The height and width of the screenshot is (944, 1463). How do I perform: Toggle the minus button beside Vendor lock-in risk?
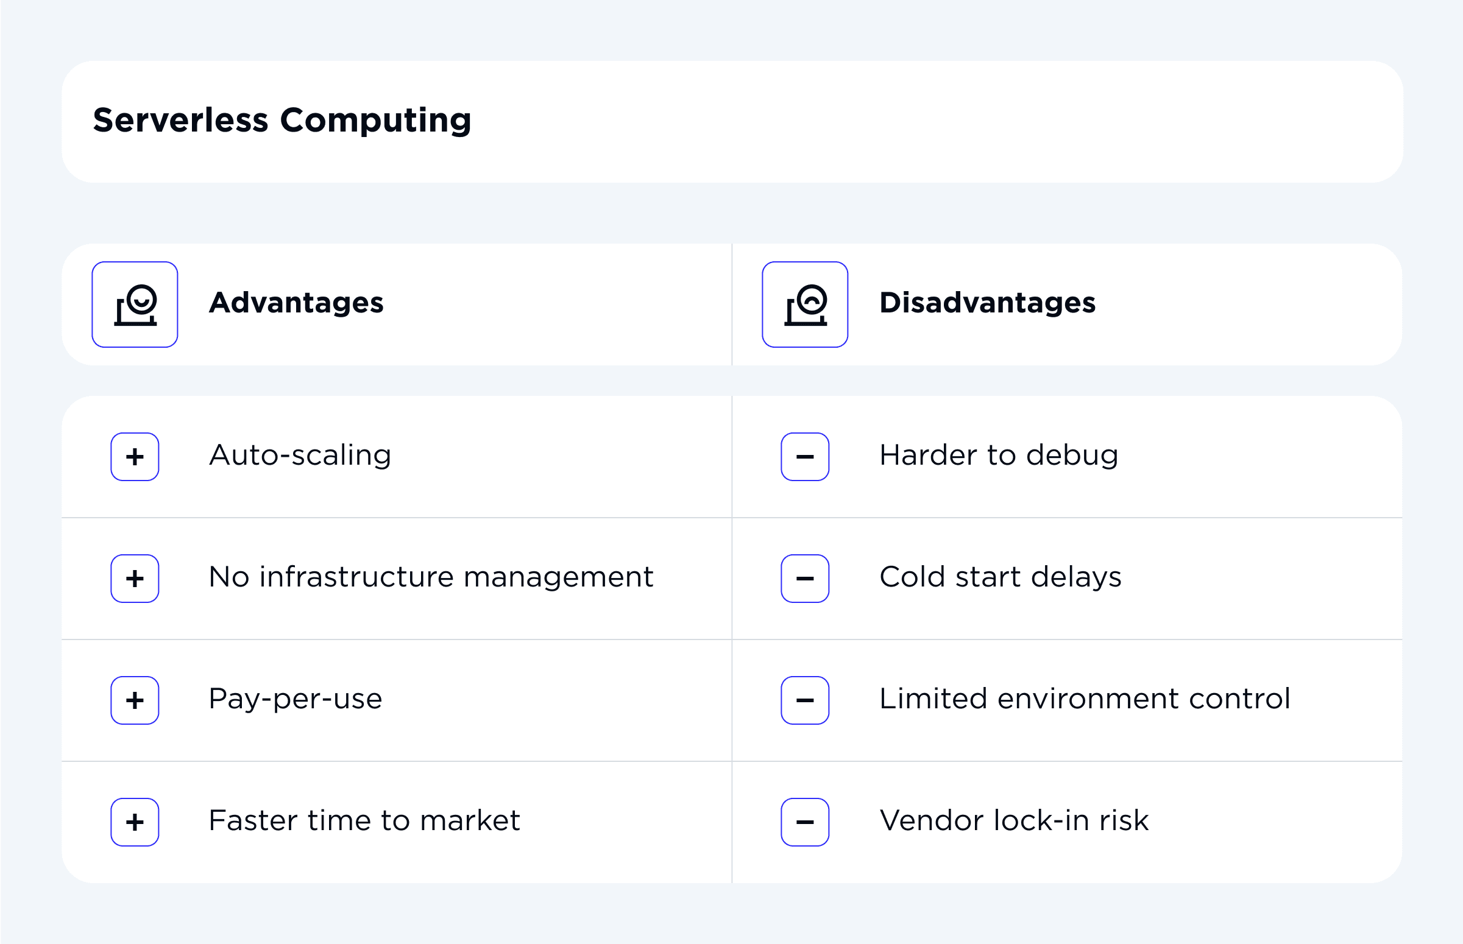click(x=805, y=822)
